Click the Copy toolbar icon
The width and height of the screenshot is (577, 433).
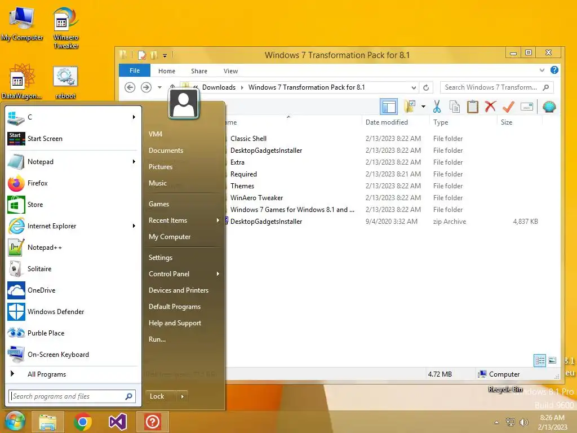(455, 107)
